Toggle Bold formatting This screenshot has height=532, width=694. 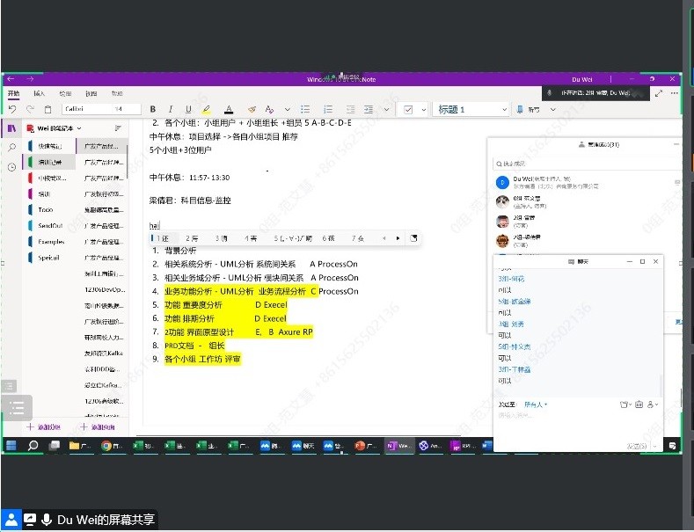[x=153, y=109]
